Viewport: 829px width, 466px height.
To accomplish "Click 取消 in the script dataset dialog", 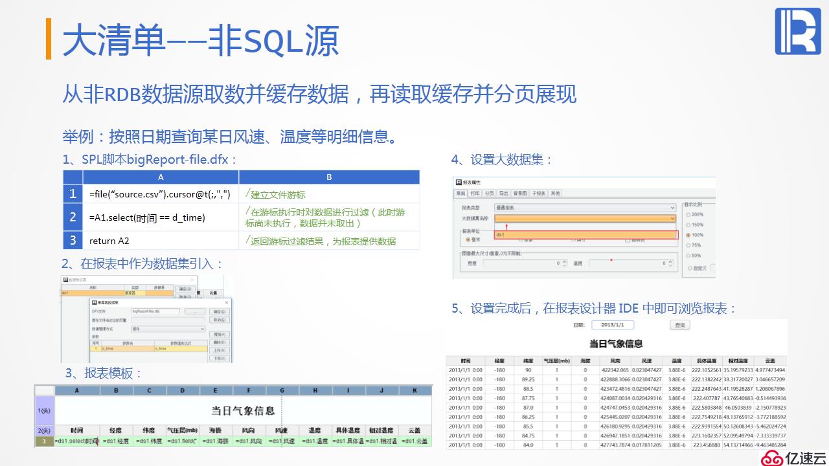I will click(219, 320).
